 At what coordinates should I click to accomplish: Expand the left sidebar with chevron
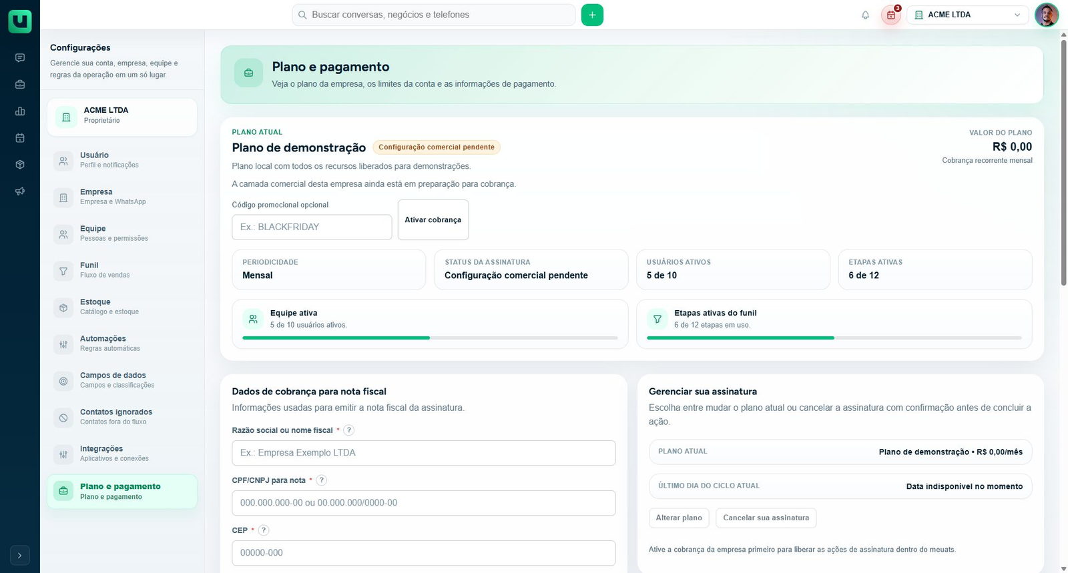(20, 555)
